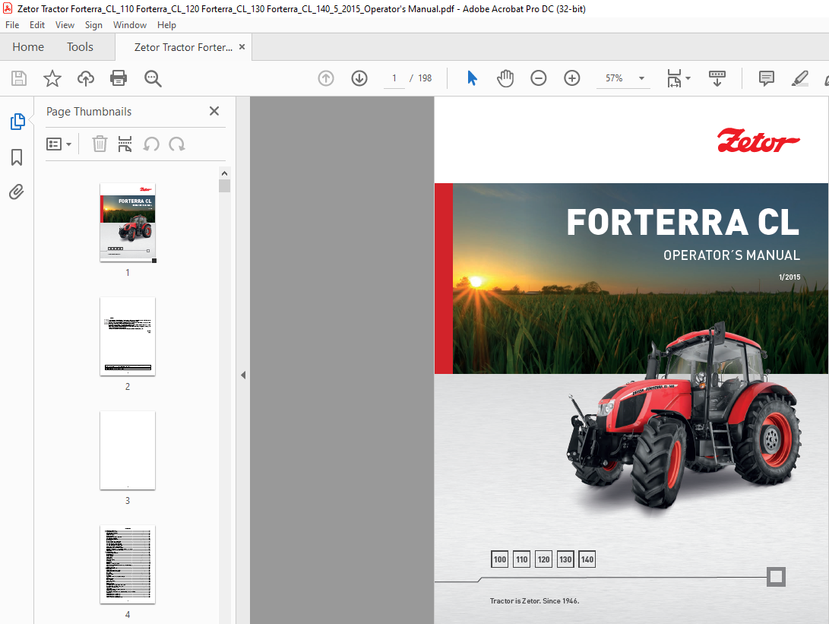Click the Page Thumbnails panel title
829x624 pixels.
(89, 112)
